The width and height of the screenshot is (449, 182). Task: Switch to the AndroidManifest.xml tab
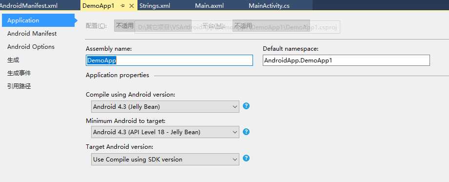click(x=28, y=6)
